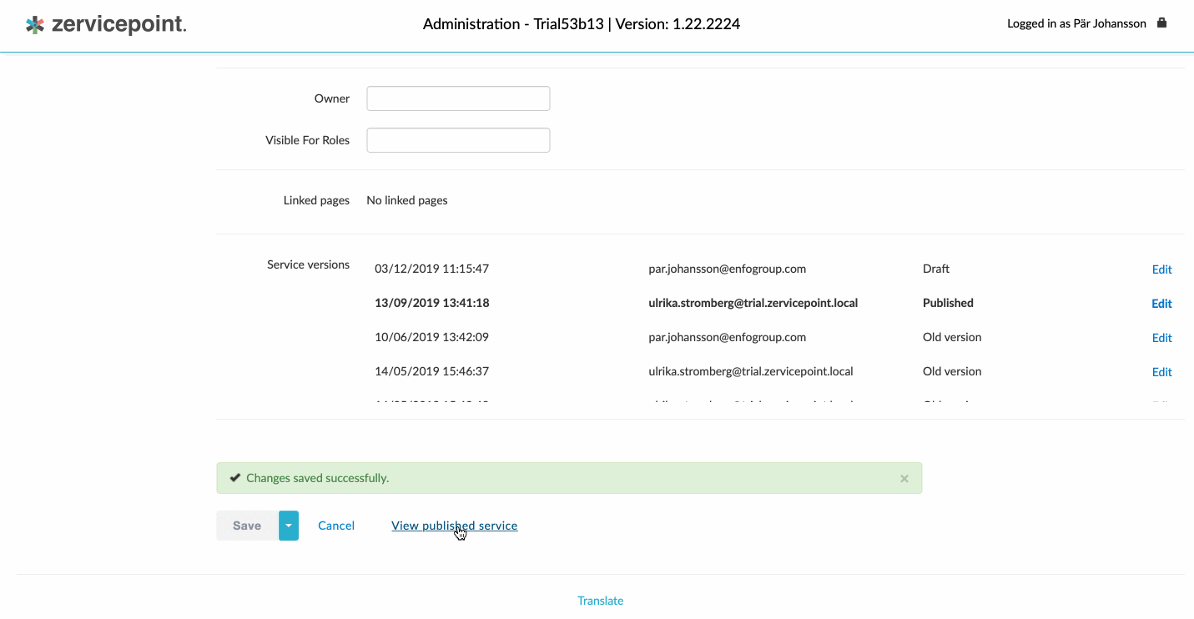
Task: Edit the Draft service version
Action: click(x=1161, y=269)
